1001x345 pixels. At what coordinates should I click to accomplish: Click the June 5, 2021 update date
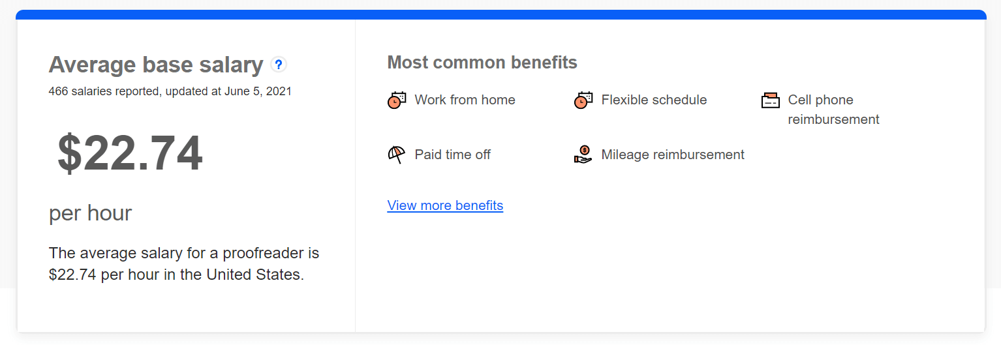(x=258, y=91)
